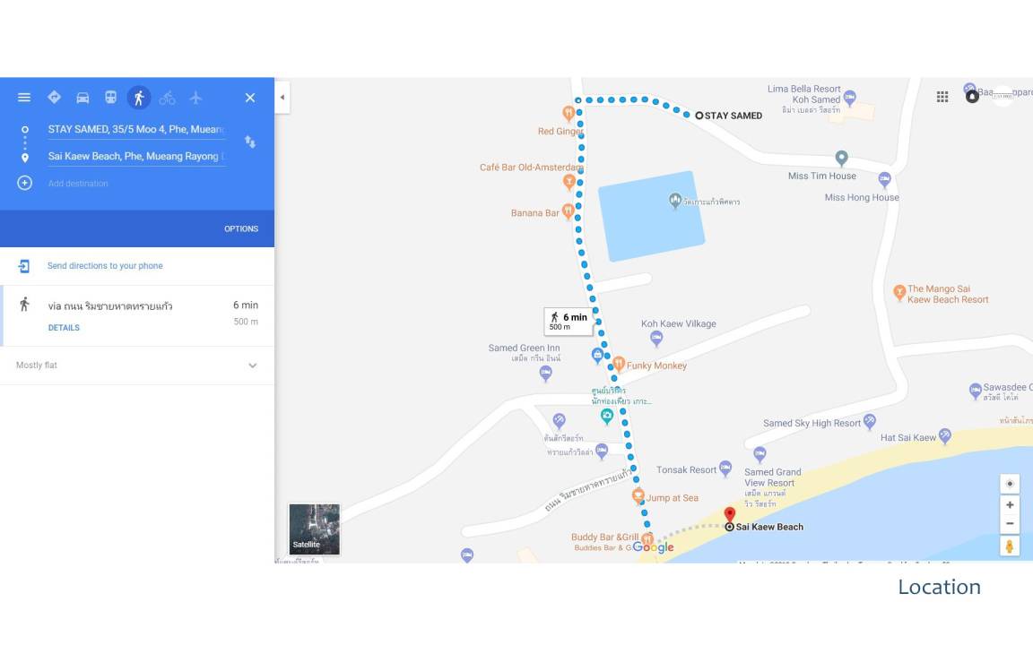1033x645 pixels.
Task: Select driving travel mode car icon
Action: [82, 98]
